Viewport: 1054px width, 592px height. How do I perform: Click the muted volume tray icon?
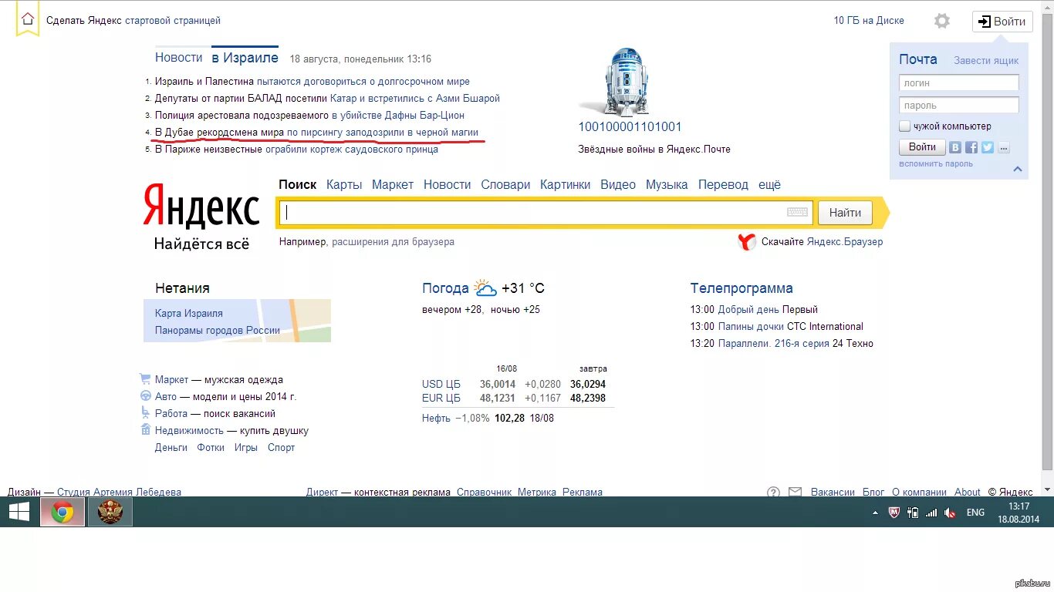(x=951, y=513)
